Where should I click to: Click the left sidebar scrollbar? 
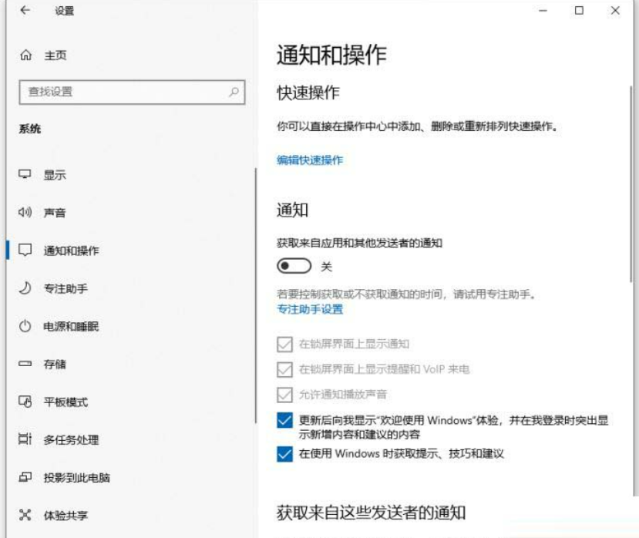[255, 295]
